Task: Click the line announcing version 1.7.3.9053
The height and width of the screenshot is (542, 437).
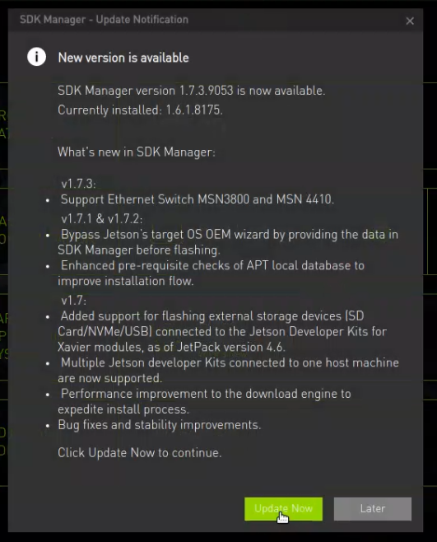Action: (x=192, y=91)
